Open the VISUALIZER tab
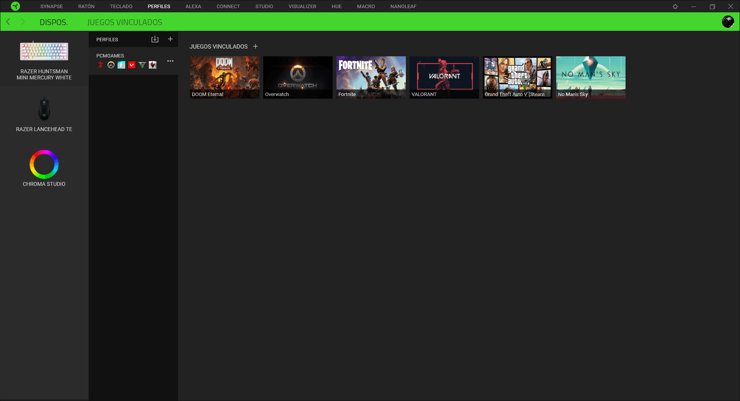 coord(302,7)
